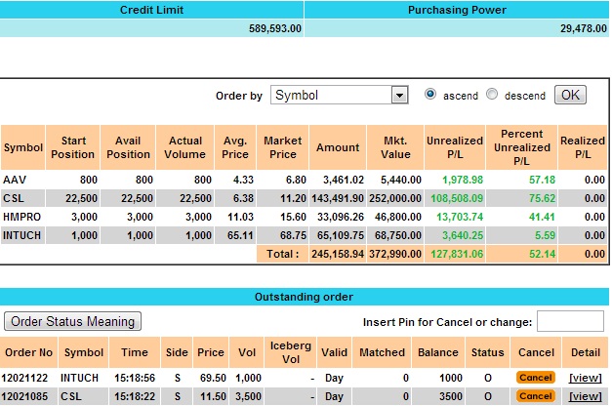Click the Outstanding order section header
Viewport: 612px width, 406px height.
[306, 296]
